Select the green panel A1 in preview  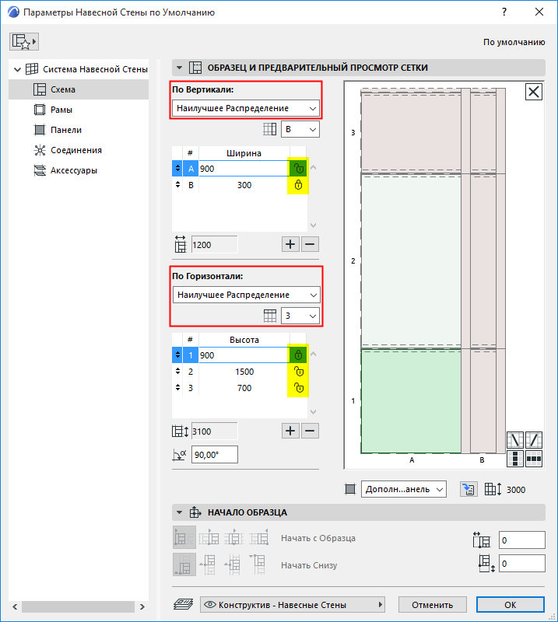tap(411, 401)
